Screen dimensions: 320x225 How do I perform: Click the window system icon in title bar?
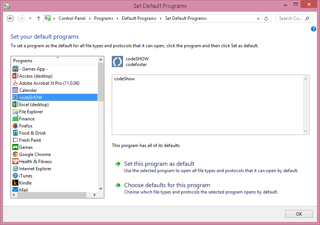coord(7,6)
